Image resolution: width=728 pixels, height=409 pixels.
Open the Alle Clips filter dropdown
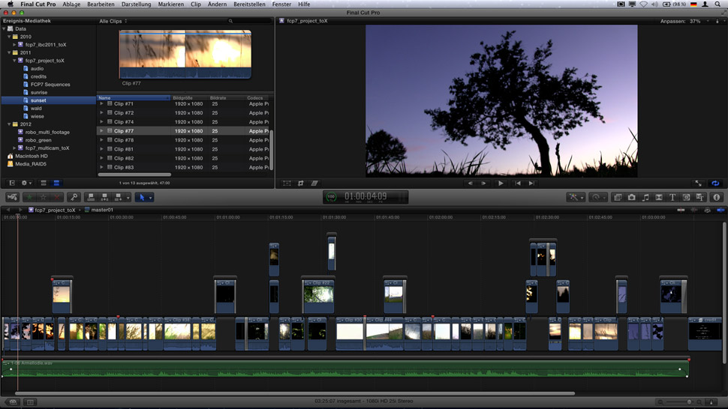click(x=113, y=21)
